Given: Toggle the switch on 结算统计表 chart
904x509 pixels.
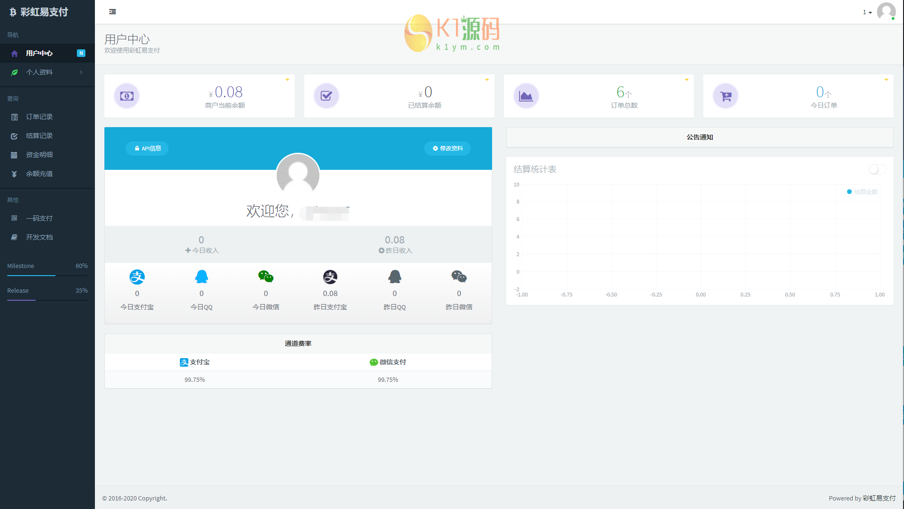Looking at the screenshot, I should 877,169.
